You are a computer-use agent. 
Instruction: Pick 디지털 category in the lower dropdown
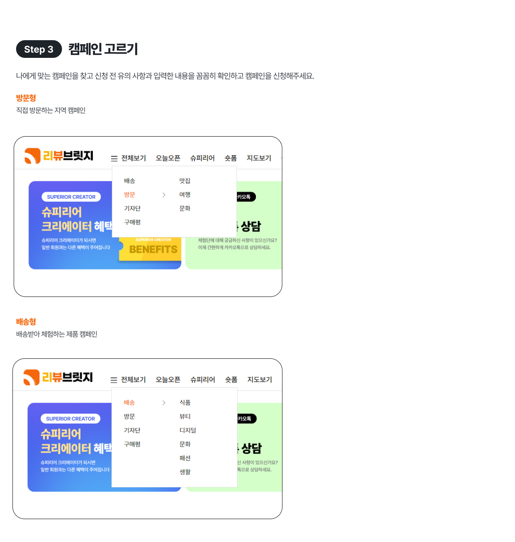[x=187, y=430]
